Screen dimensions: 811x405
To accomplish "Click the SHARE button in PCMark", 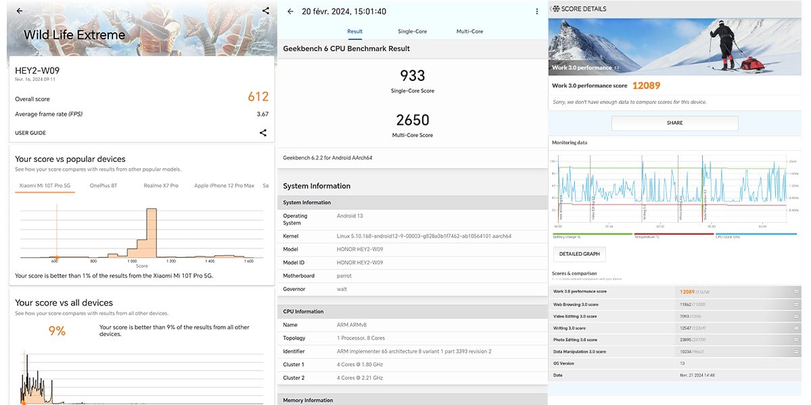I will [674, 123].
